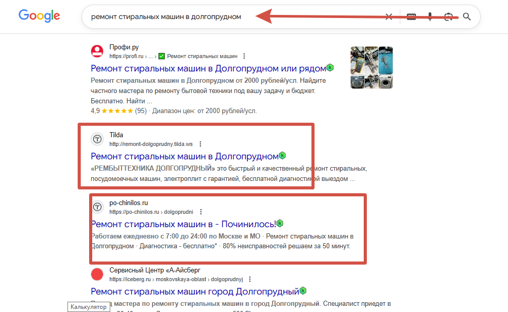Open search by image camera icon
Screen dimensions: 508x312
(x=448, y=17)
